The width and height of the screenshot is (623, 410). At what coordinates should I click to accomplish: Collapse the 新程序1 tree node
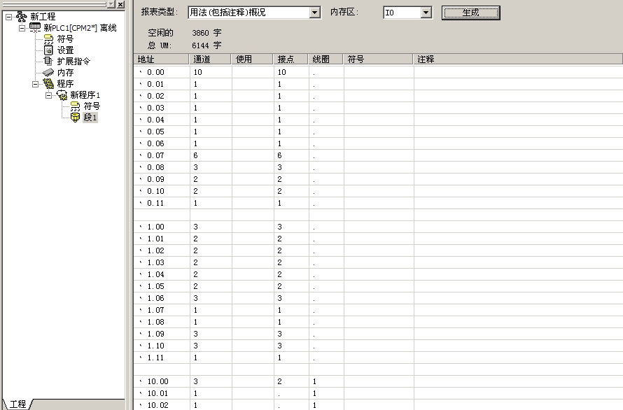pyautogui.click(x=48, y=95)
